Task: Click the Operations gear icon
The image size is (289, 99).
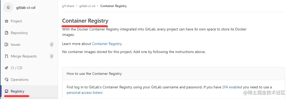Action: point(7,80)
